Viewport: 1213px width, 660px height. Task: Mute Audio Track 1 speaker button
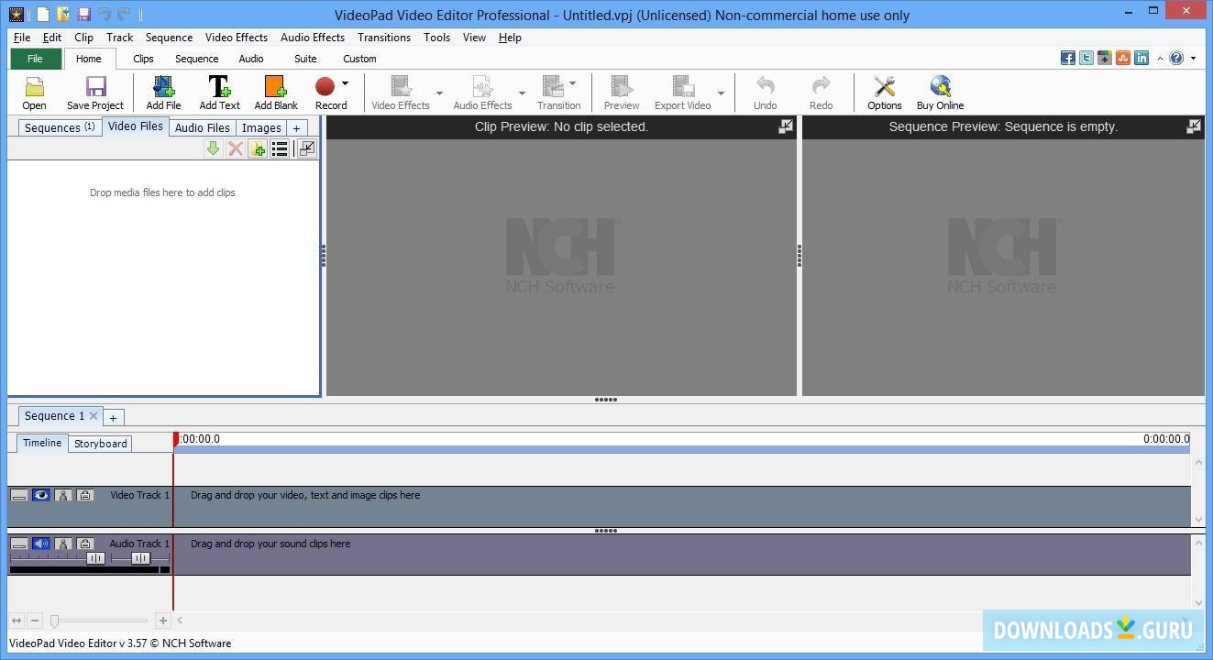tap(41, 544)
